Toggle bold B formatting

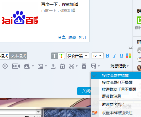(107, 56)
